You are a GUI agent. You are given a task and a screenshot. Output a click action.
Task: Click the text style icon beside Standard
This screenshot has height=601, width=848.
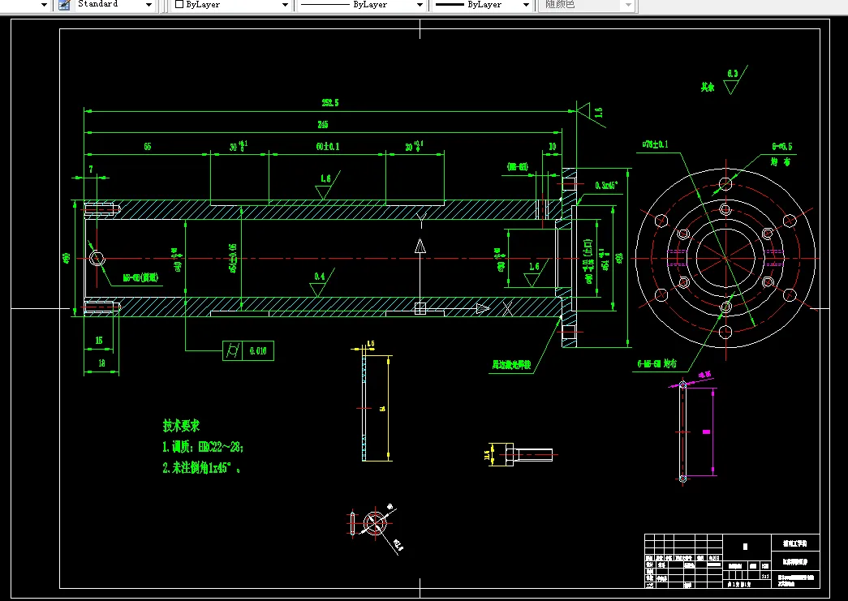pos(64,5)
